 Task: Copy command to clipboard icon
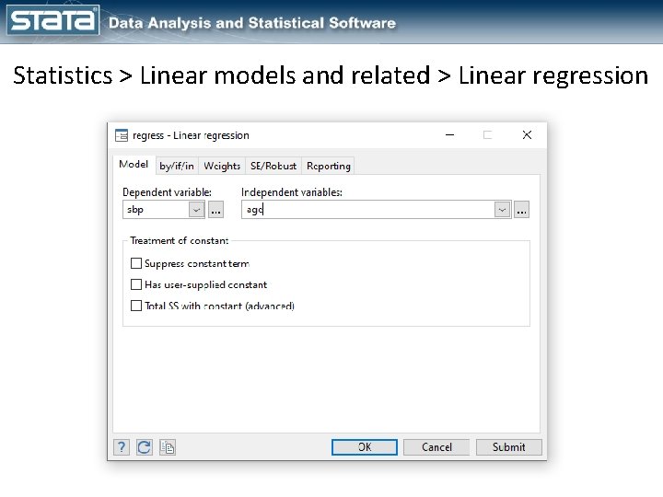tap(168, 447)
